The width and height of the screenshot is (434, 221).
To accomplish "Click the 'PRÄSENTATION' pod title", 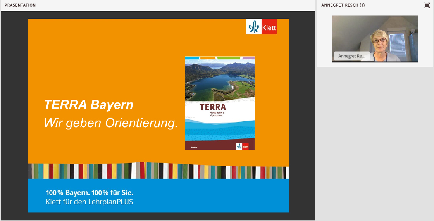I will click(20, 5).
